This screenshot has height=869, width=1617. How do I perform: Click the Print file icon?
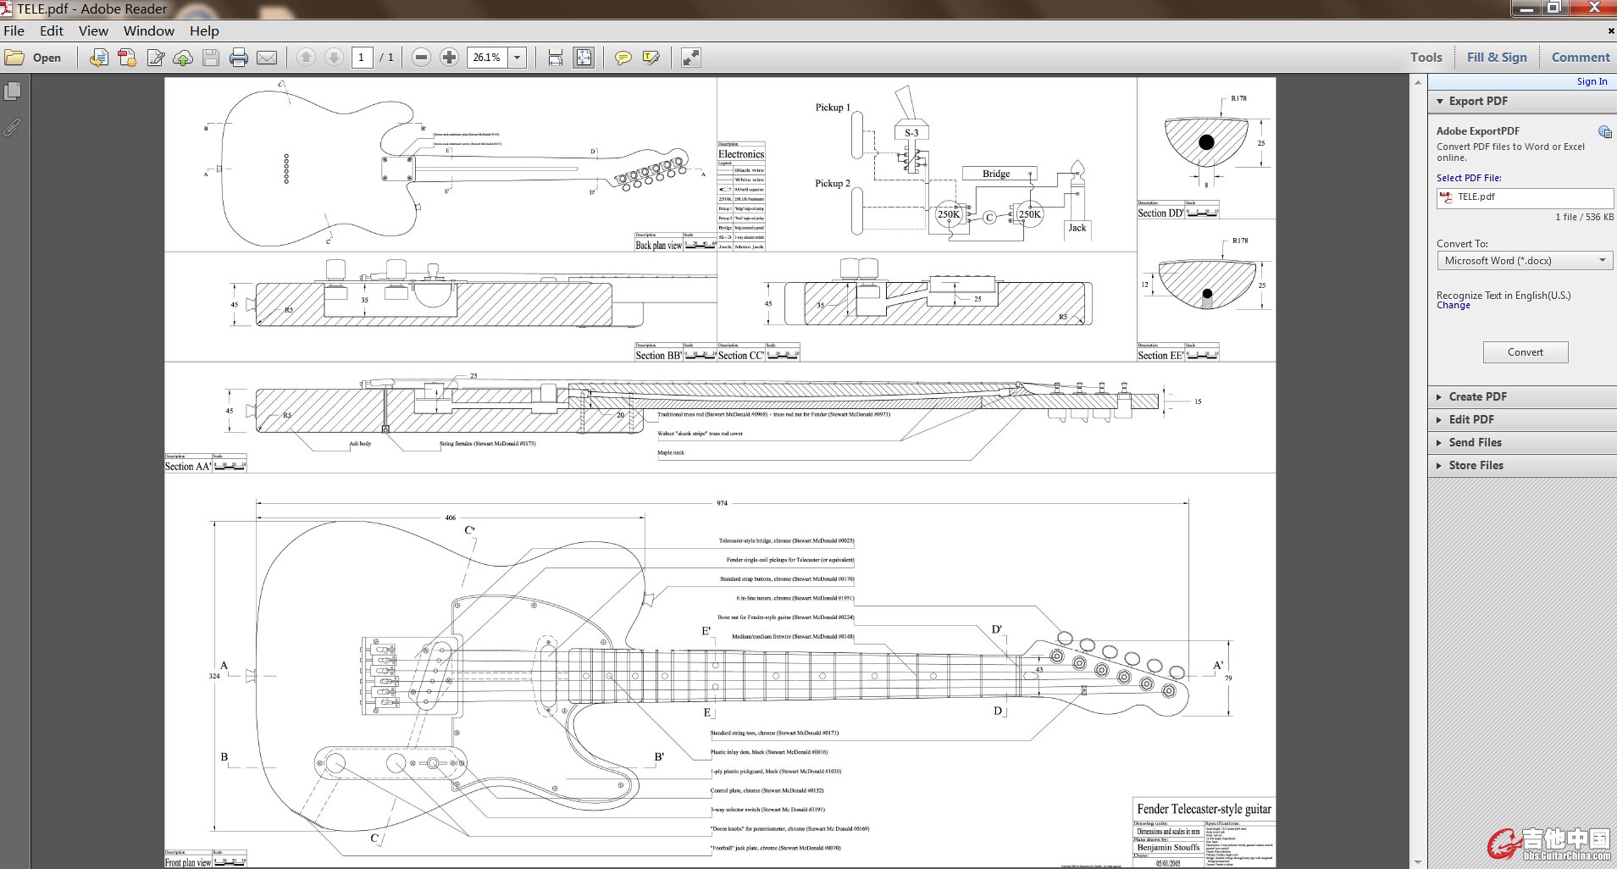pos(239,58)
